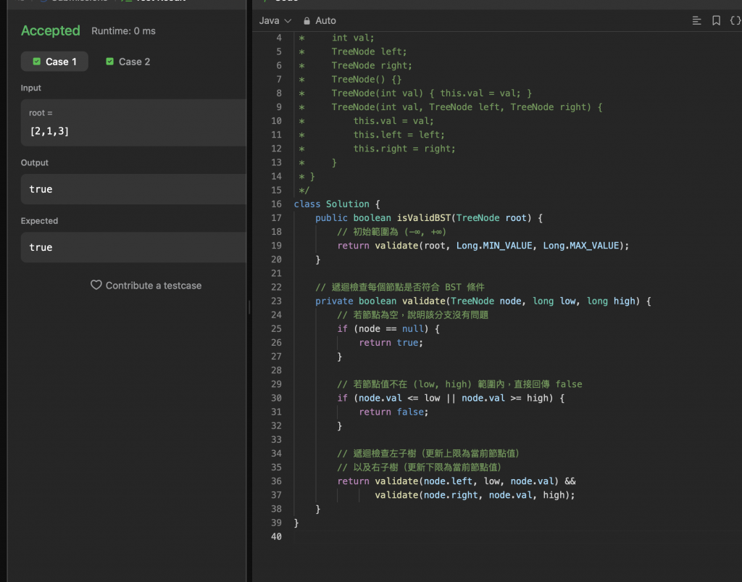
Task: Click the Output label
Action: coord(35,163)
